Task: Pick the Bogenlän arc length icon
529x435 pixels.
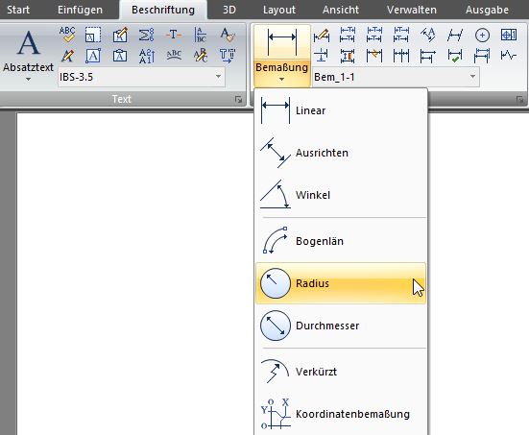Action: coord(276,241)
